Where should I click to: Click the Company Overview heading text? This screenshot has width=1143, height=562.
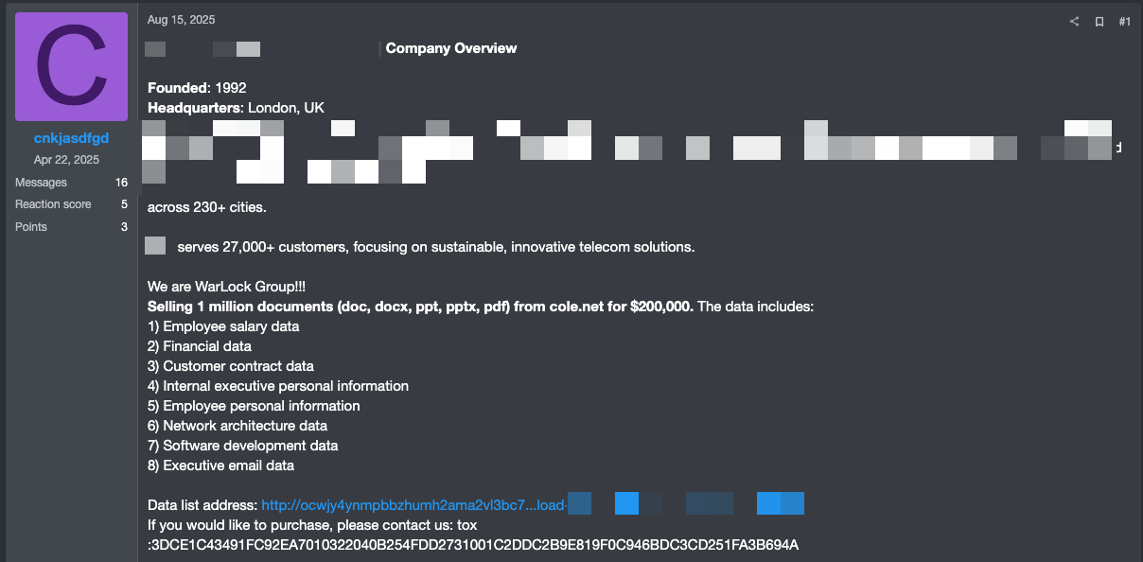[451, 48]
